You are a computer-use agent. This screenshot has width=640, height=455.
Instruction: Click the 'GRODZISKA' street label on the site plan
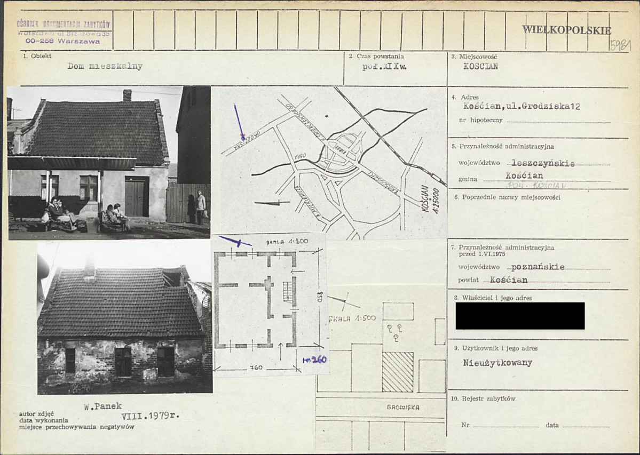(403, 407)
